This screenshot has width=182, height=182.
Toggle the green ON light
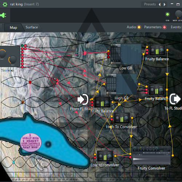point(167,14)
